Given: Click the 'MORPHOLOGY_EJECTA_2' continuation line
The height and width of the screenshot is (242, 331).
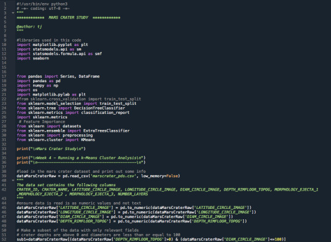Looking at the screenshot, I should 82,194.
